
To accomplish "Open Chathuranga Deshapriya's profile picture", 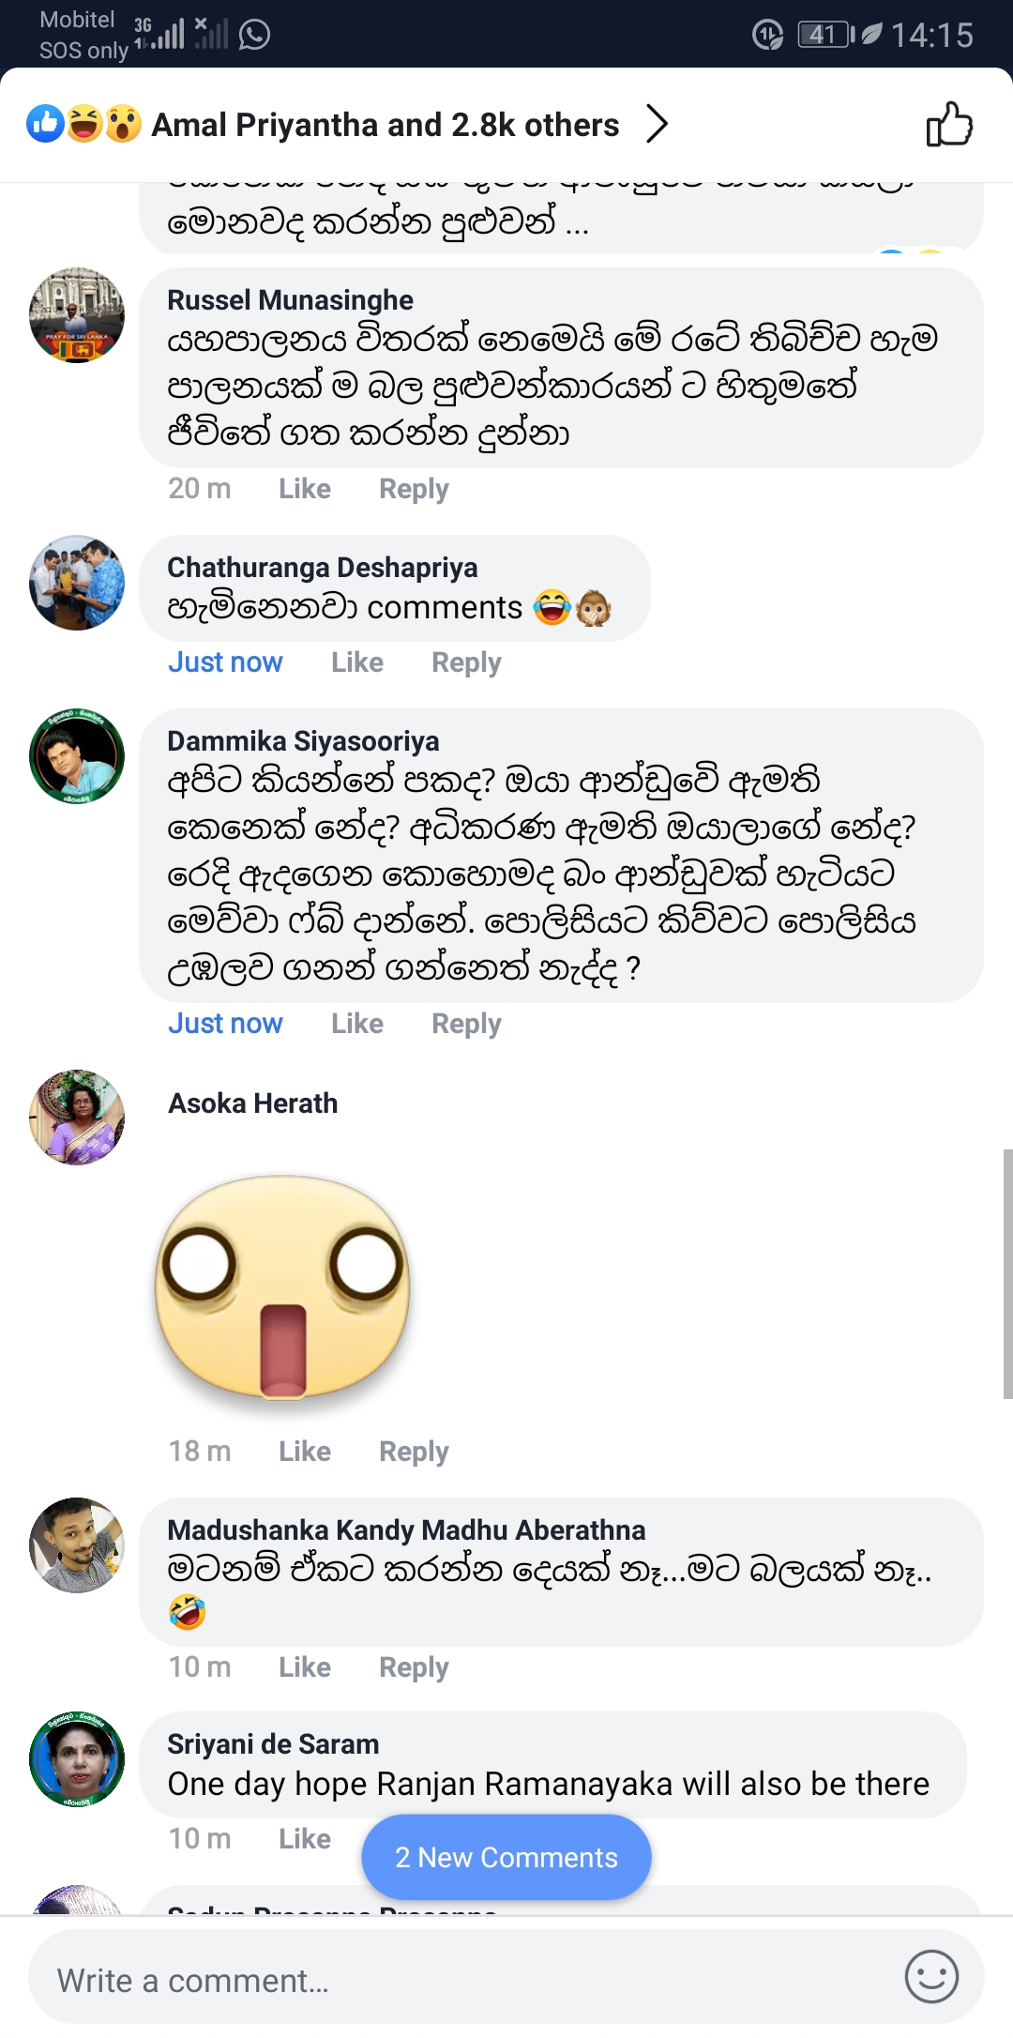I will click(x=77, y=583).
